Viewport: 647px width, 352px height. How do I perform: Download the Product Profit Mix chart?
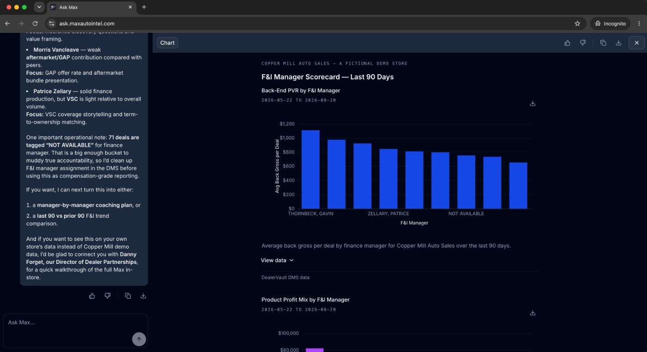(x=532, y=313)
